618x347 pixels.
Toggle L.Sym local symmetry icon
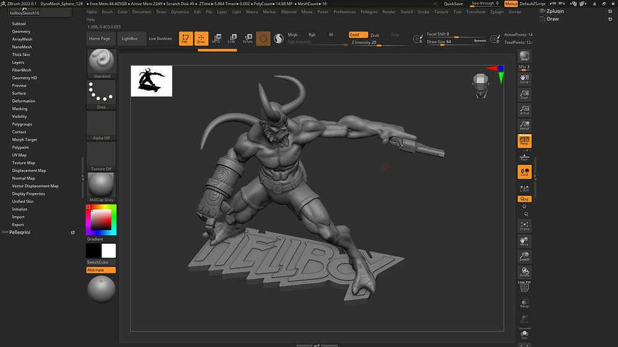[524, 188]
